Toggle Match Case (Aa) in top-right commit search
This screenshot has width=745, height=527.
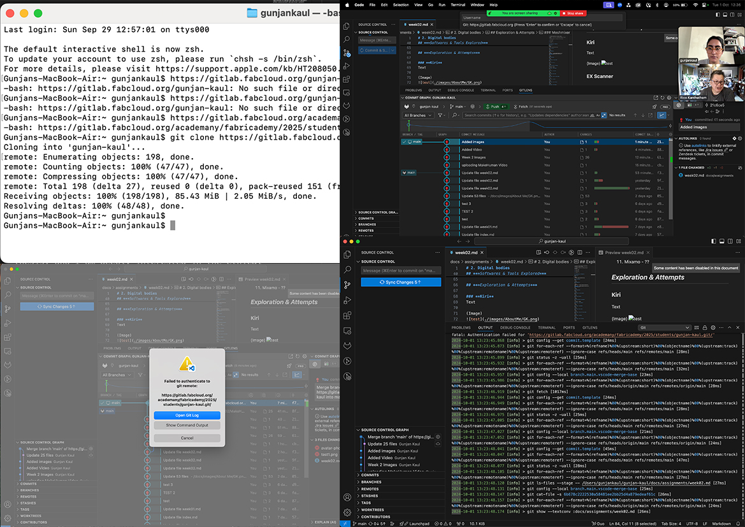tap(598, 115)
